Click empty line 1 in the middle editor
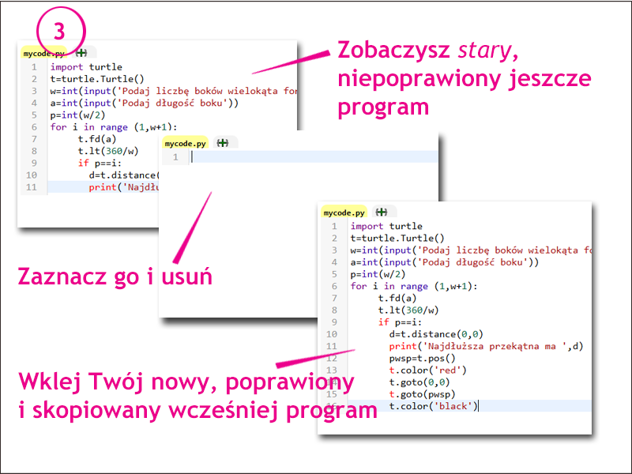Viewport: 632px width, 474px height. [x=316, y=157]
